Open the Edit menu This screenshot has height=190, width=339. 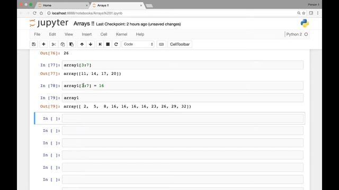[x=52, y=34]
